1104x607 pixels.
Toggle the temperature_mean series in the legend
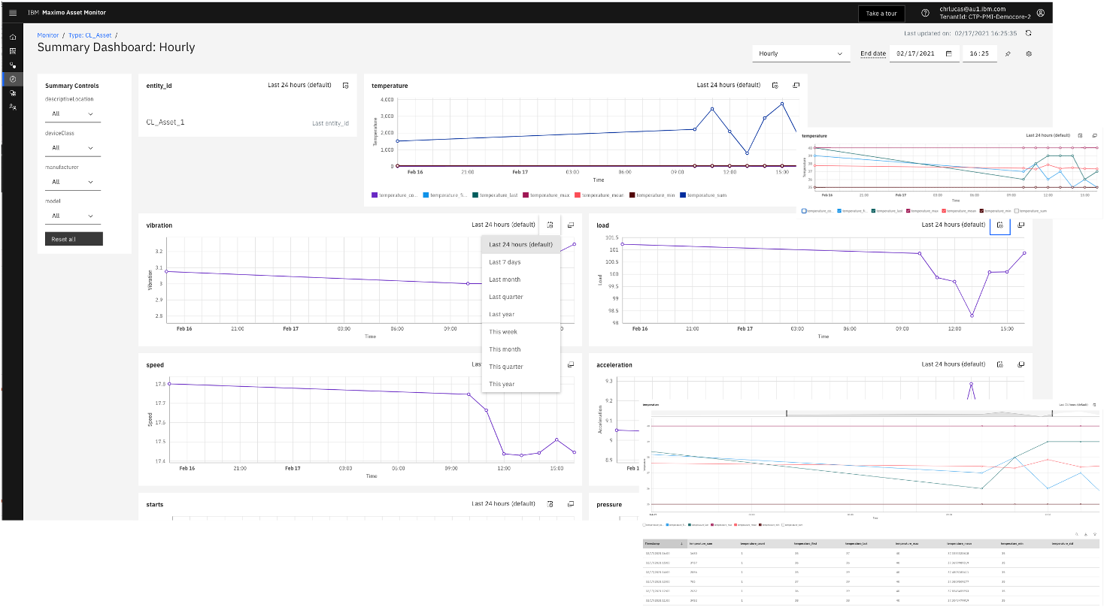tap(603, 195)
